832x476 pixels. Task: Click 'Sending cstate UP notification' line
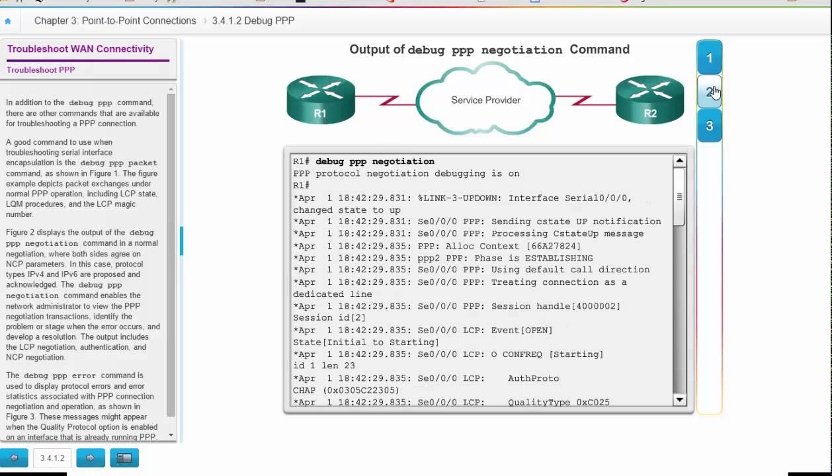tap(477, 221)
